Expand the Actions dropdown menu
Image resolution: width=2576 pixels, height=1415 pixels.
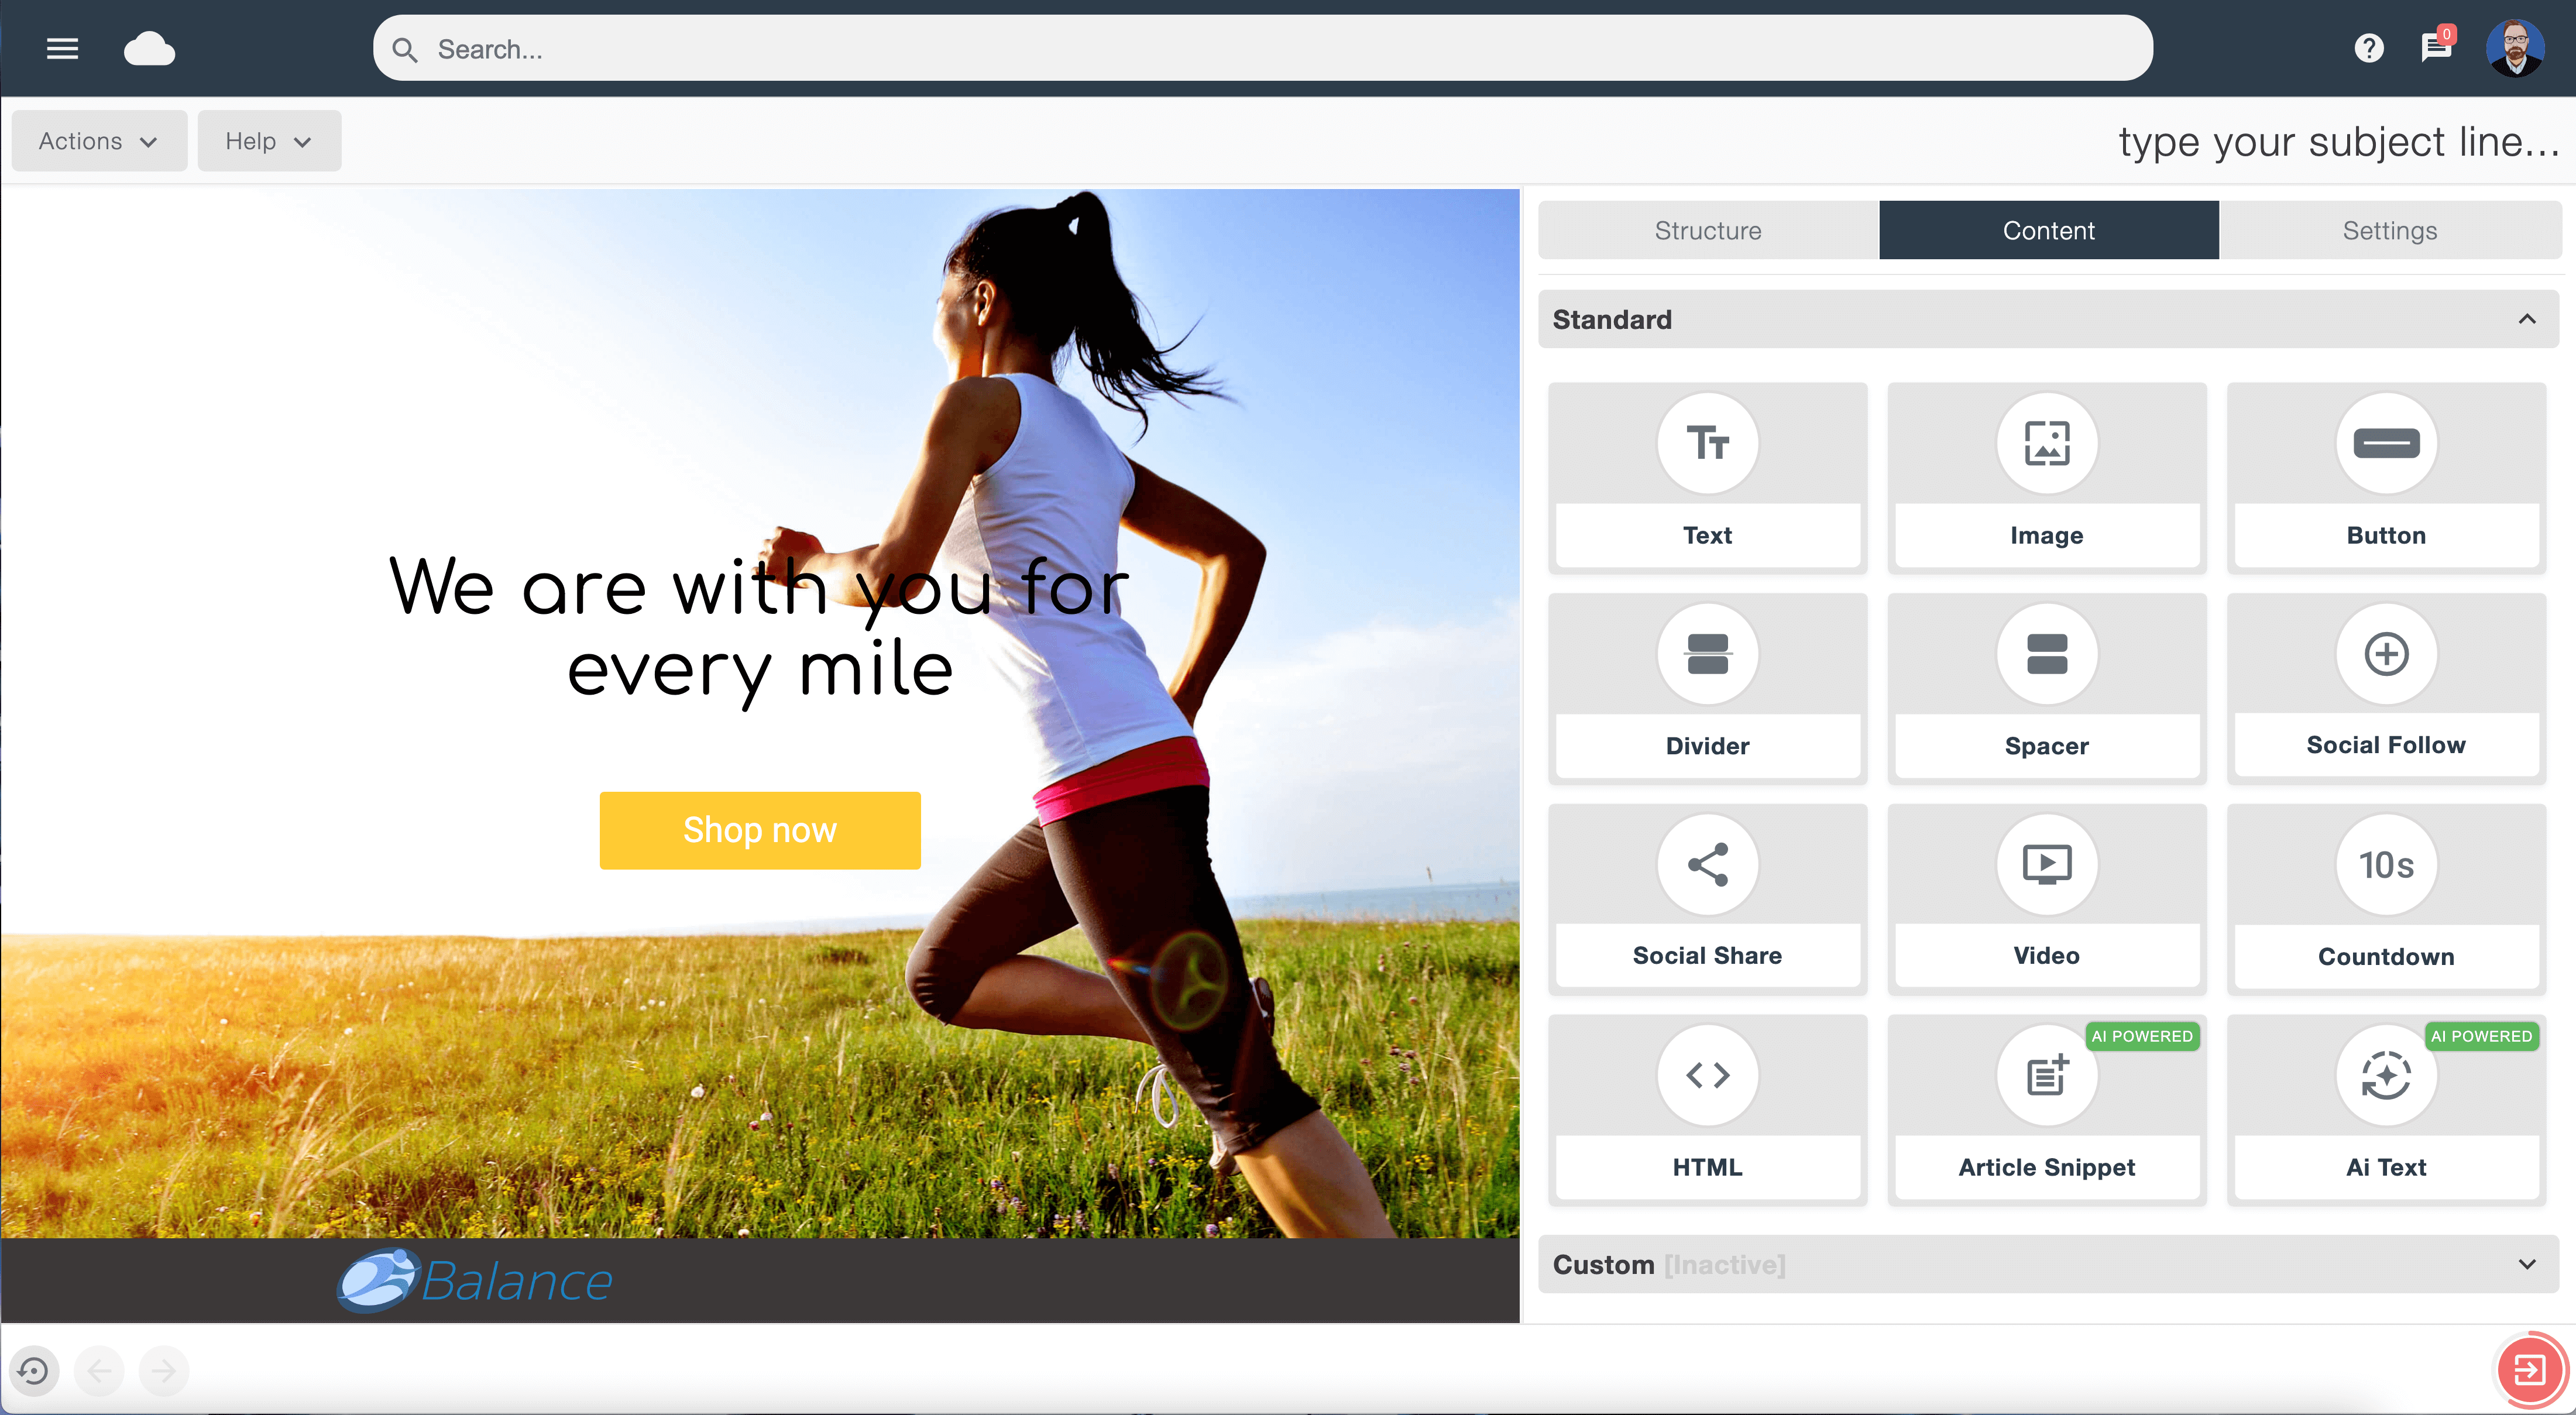pyautogui.click(x=99, y=141)
